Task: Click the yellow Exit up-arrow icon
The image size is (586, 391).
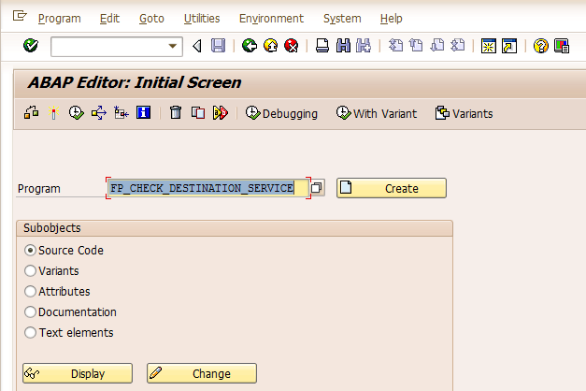Action: pyautogui.click(x=271, y=46)
